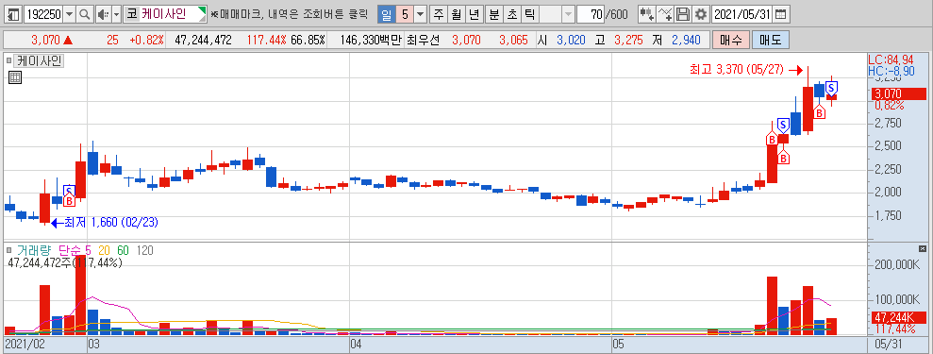
Task: Open the dropdown arrow beside speaker icon
Action: click(116, 13)
